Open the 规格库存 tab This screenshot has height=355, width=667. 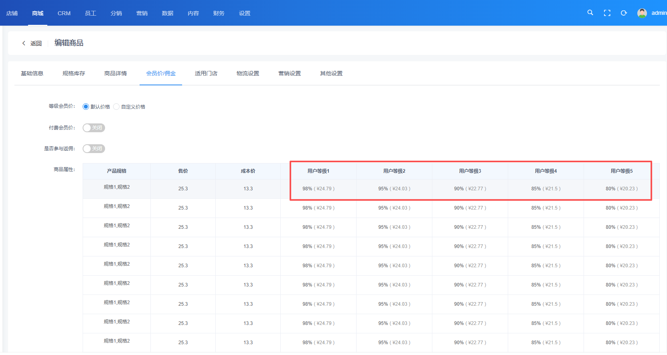74,74
